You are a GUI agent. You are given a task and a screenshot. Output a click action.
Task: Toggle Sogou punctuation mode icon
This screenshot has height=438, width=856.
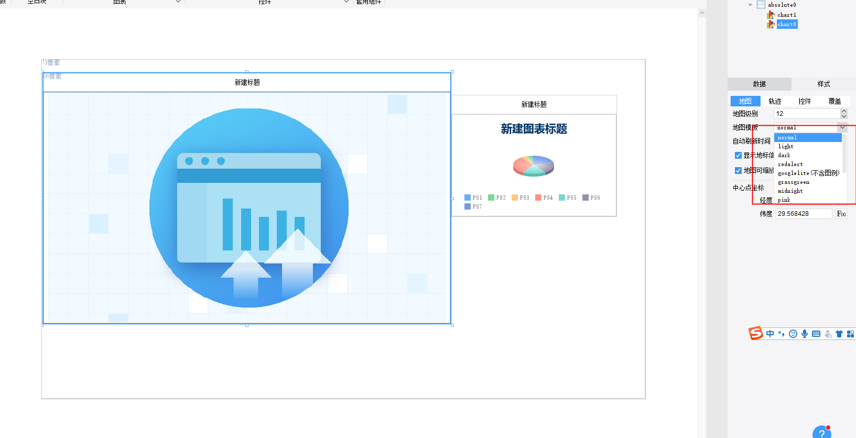(x=782, y=334)
